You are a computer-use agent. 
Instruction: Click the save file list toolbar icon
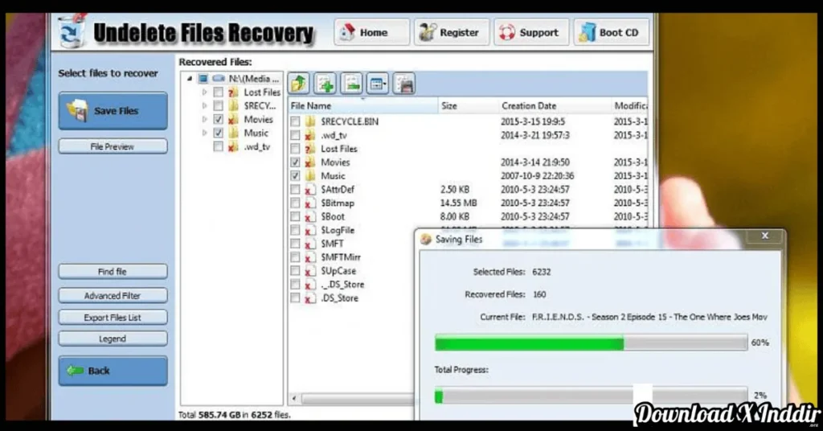[404, 84]
